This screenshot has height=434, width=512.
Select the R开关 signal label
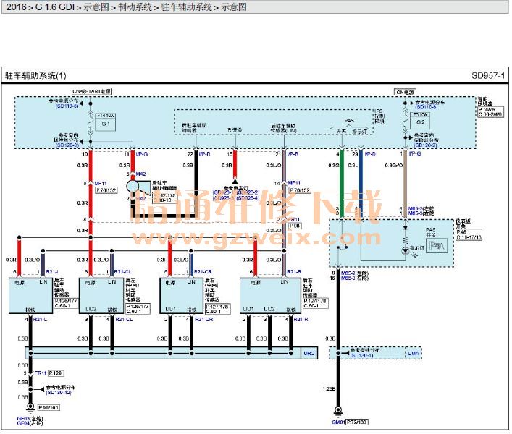(235, 129)
